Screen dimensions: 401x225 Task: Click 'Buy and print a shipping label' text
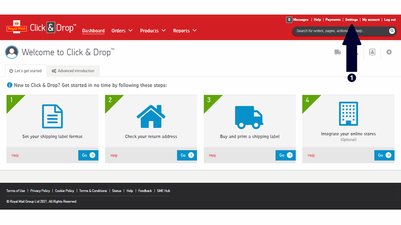250,136
